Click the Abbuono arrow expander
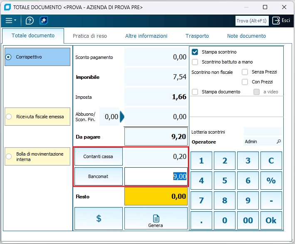This screenshot has height=244, width=295. tap(122, 117)
